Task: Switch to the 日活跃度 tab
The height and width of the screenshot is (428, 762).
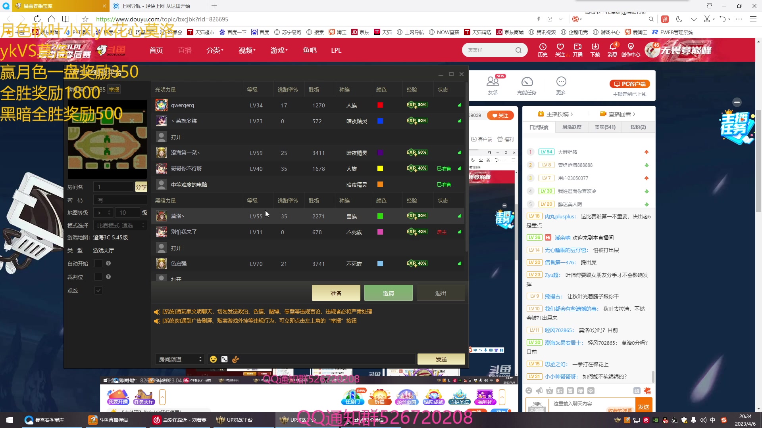Action: 539,127
